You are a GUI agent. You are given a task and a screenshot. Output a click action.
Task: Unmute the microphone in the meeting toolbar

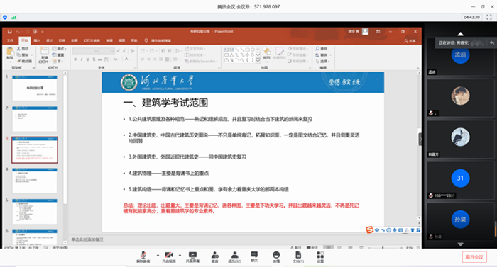pos(143,257)
